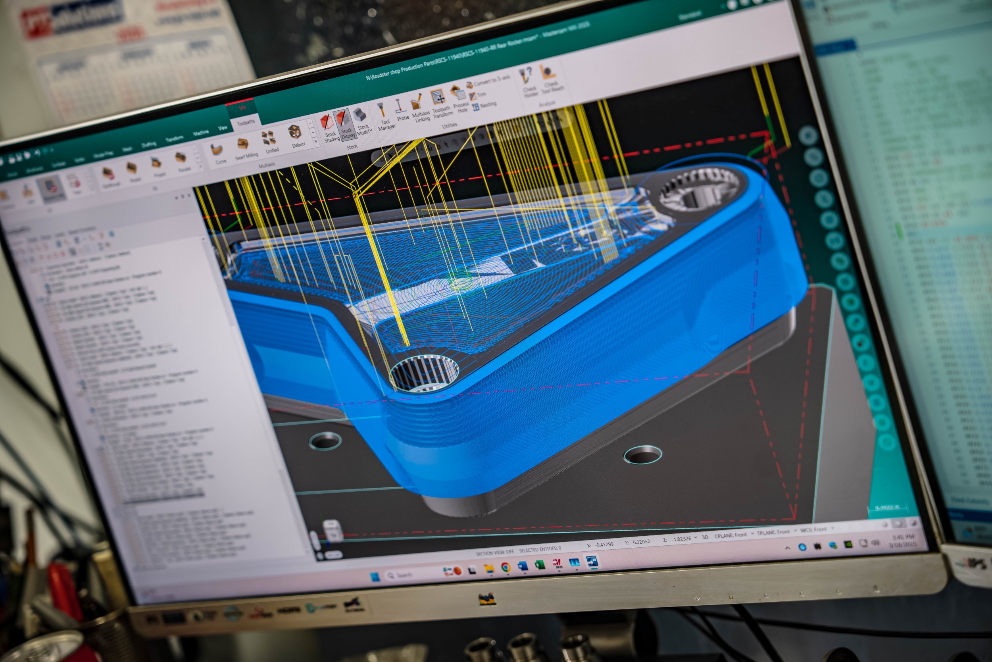Select the Swarf Milling toolpath

click(245, 148)
